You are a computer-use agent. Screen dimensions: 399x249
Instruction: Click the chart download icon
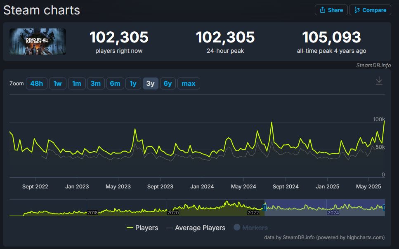point(379,81)
